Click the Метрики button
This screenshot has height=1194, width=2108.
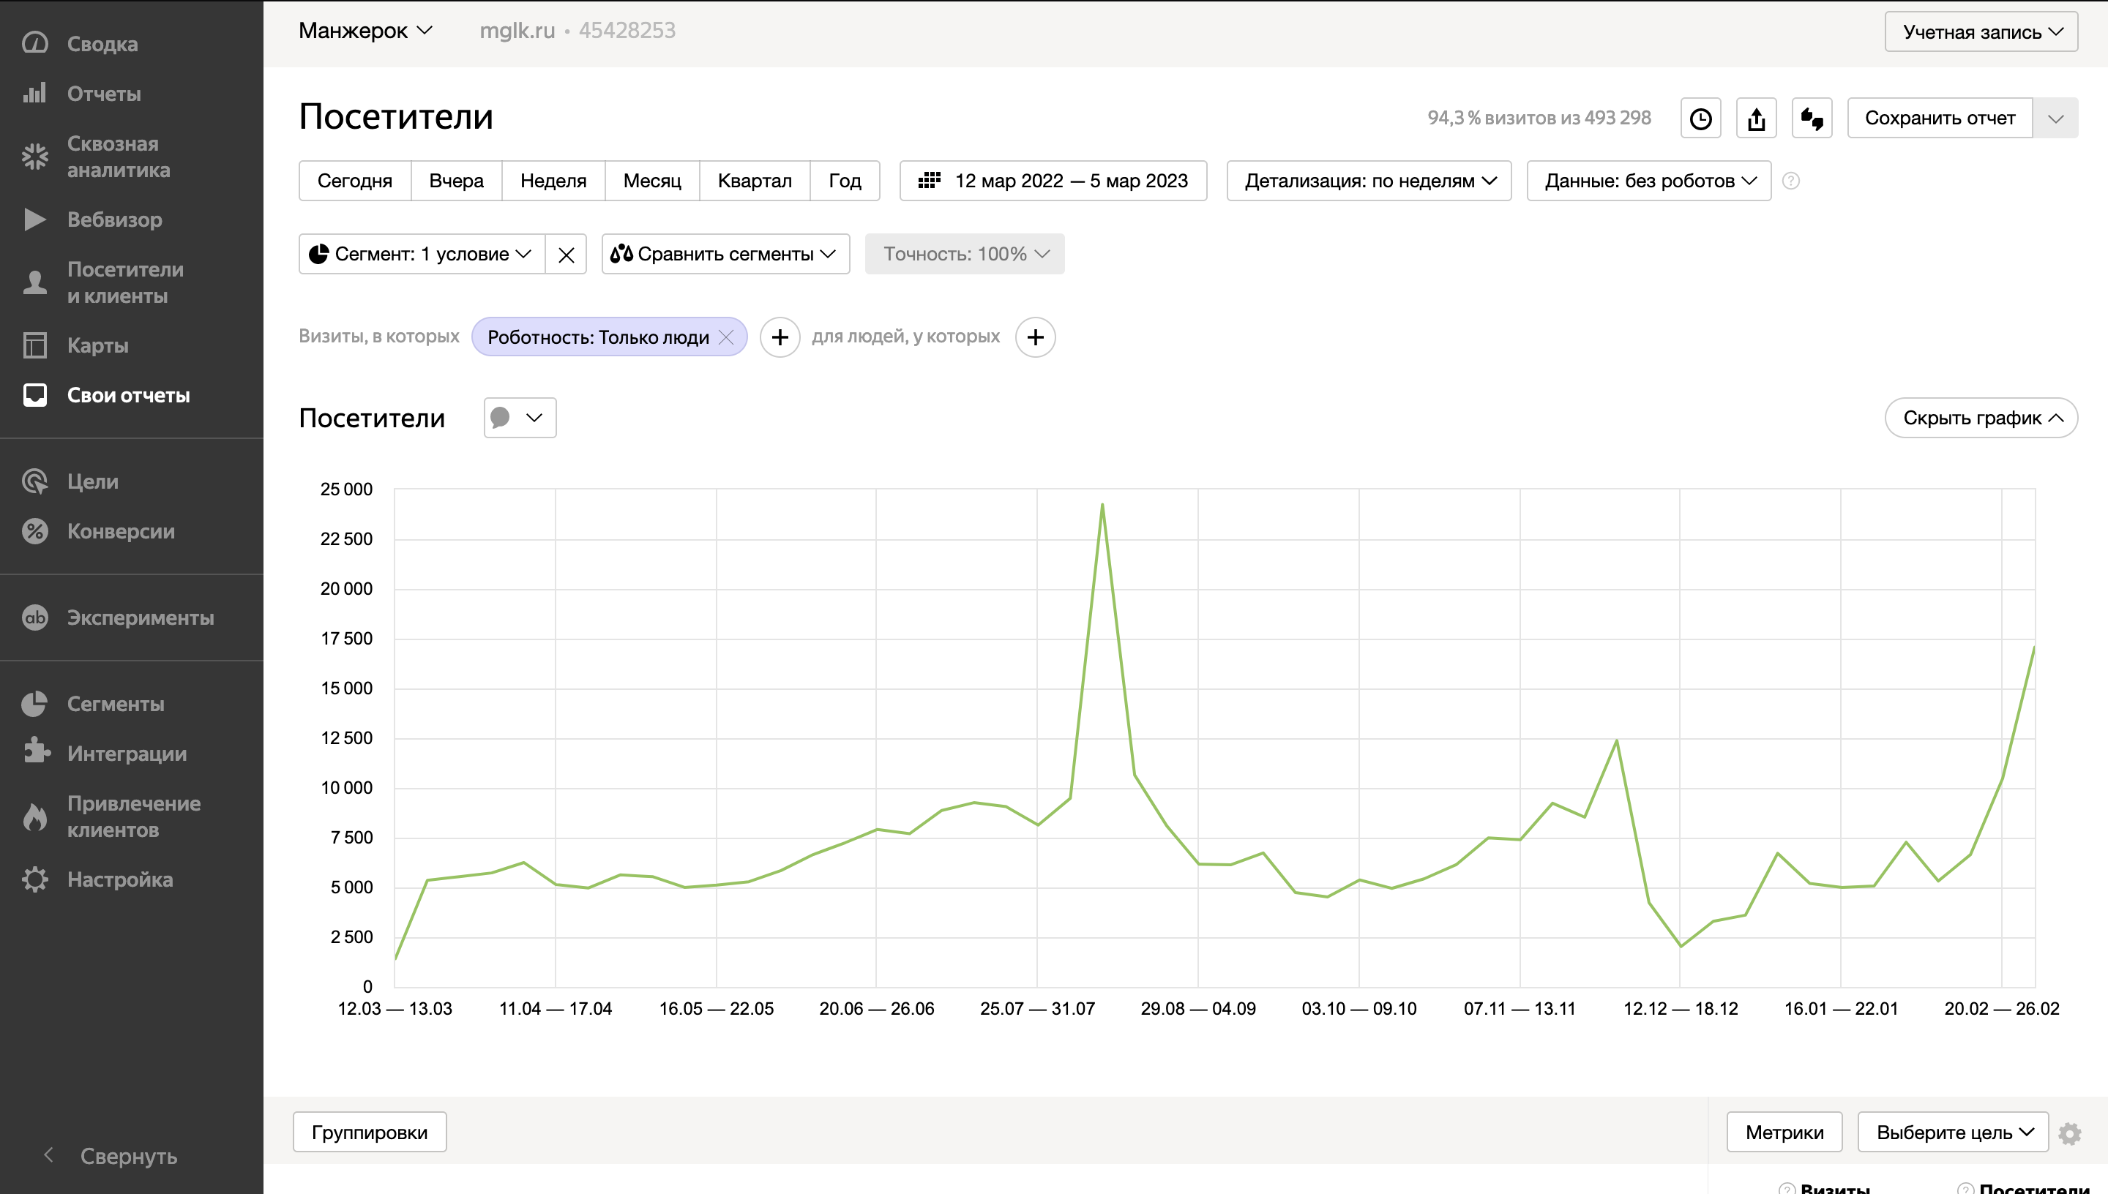pos(1784,1133)
